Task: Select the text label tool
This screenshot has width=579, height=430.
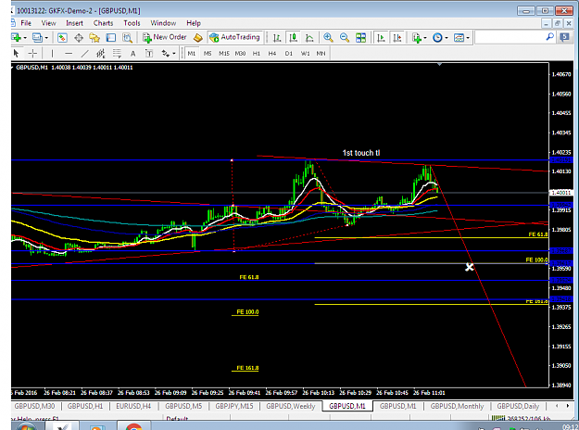Action: point(149,54)
